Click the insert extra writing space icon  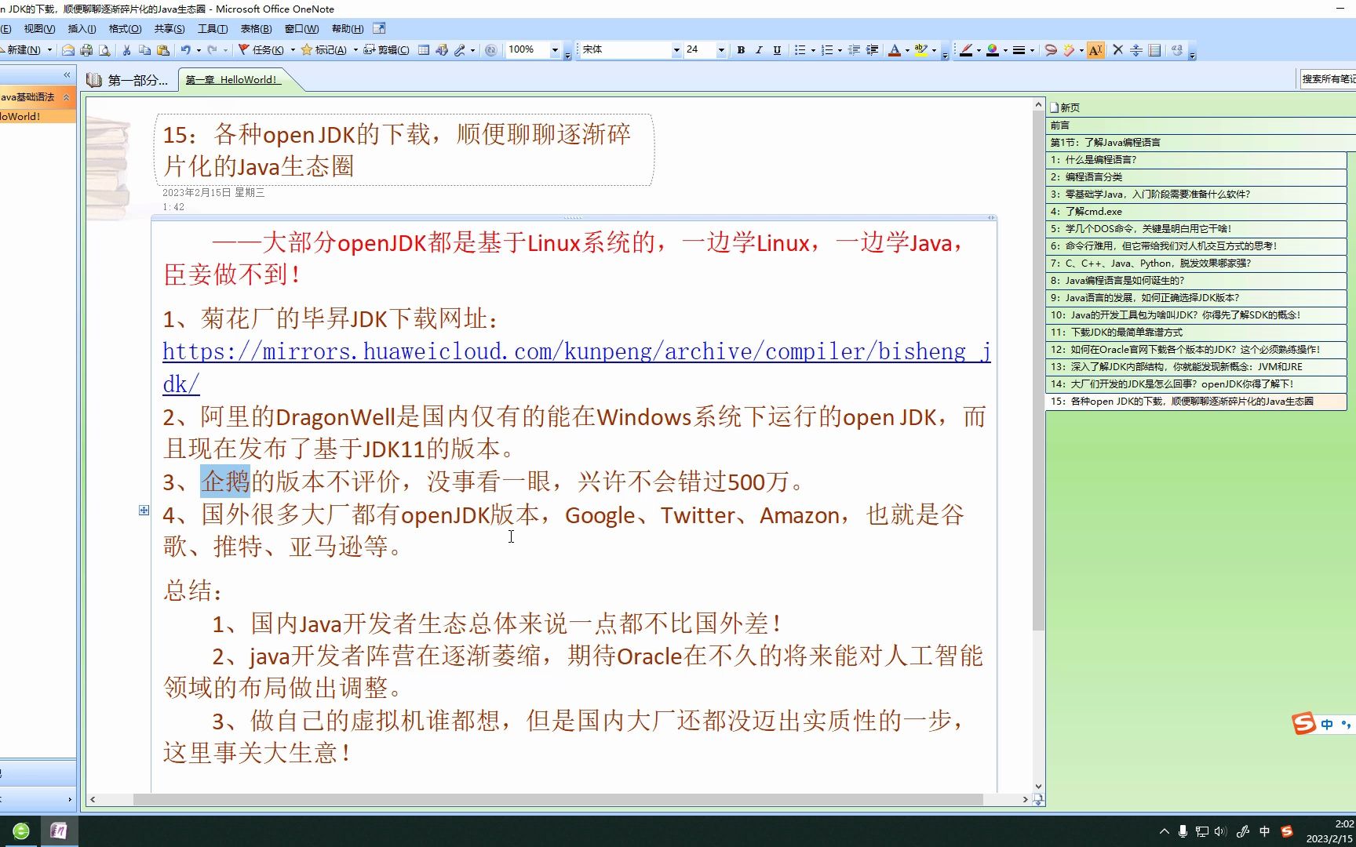coord(1136,50)
